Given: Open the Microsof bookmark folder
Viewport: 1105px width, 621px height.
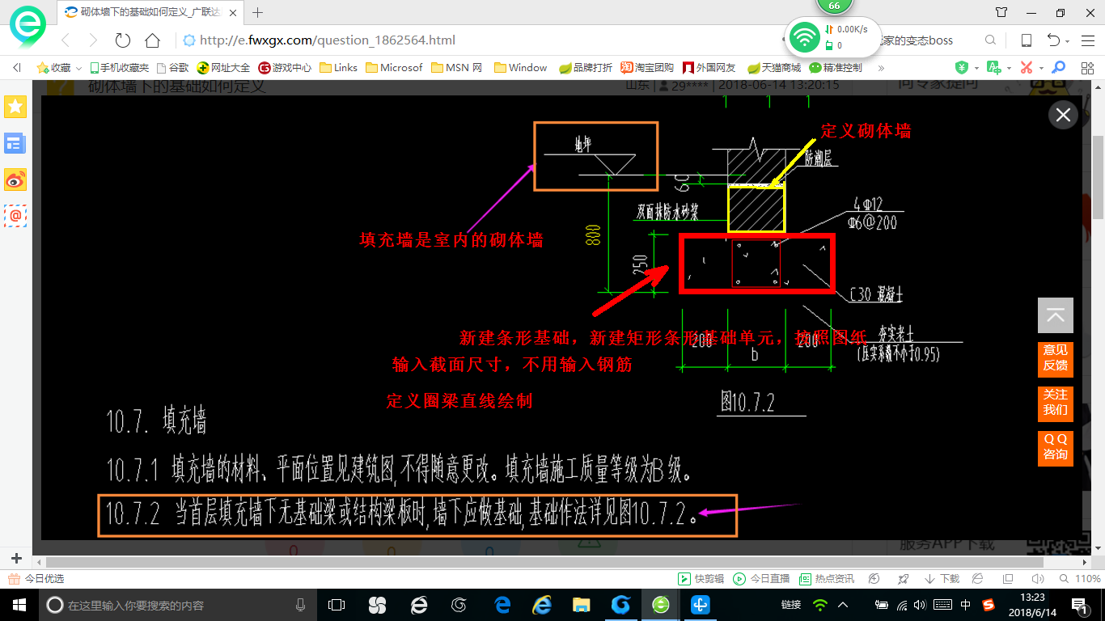Looking at the screenshot, I should (394, 68).
